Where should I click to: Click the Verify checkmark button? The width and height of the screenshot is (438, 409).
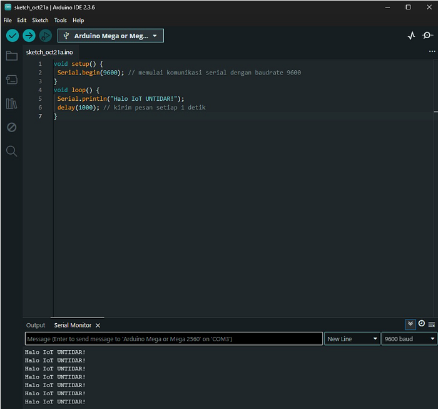[13, 36]
